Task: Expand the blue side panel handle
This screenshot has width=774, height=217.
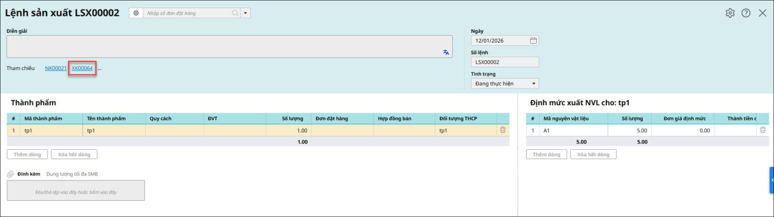Action: coord(772,180)
